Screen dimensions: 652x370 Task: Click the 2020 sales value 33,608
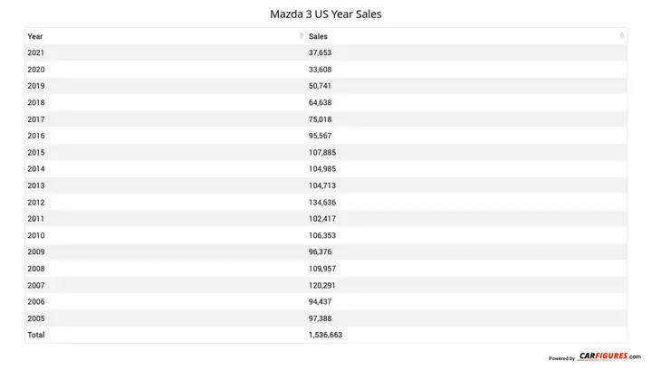(321, 70)
